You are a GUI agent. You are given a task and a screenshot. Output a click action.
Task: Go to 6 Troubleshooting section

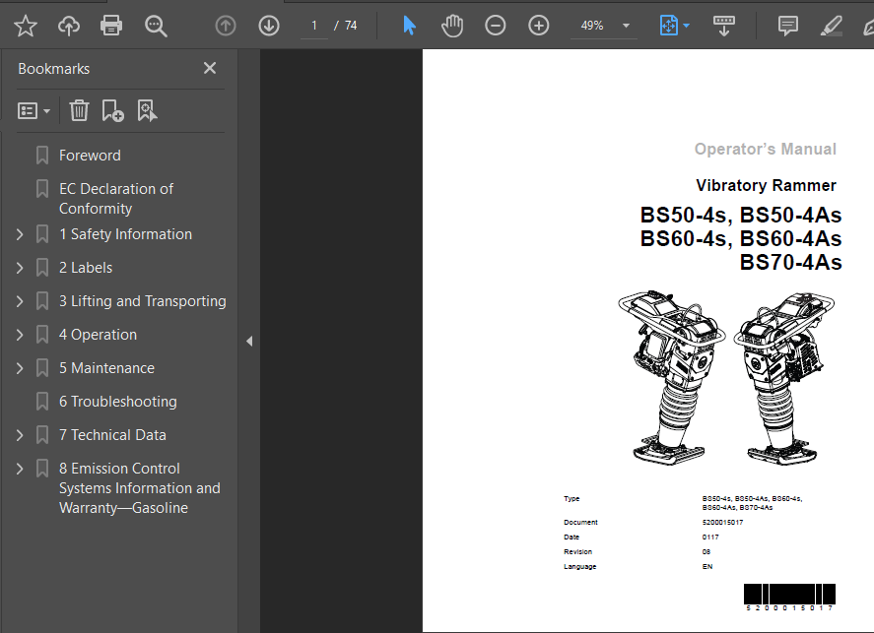[x=118, y=402]
